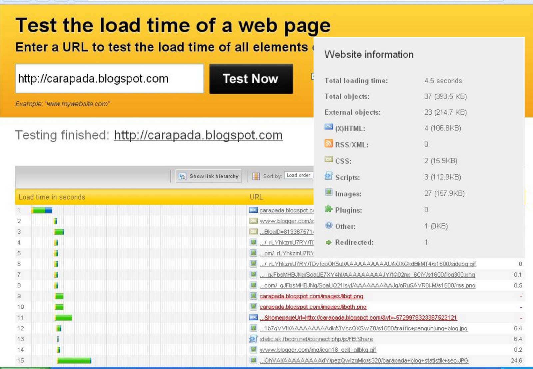Open the BlogID=813367571 link in row 3

[x=287, y=231]
